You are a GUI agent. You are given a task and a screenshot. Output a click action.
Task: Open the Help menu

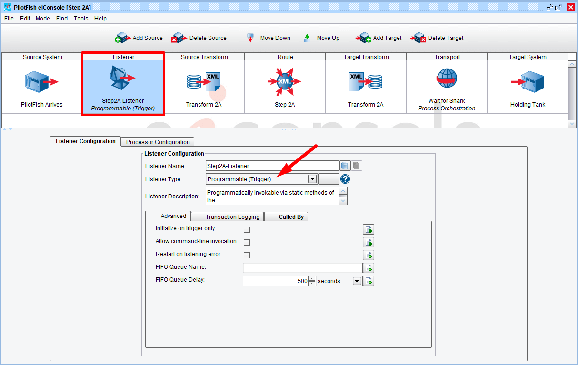pos(100,19)
